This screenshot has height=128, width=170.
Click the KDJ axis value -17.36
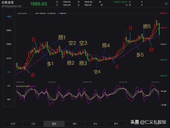point(164,105)
